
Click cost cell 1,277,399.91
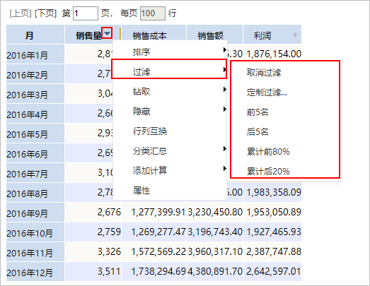(x=154, y=213)
